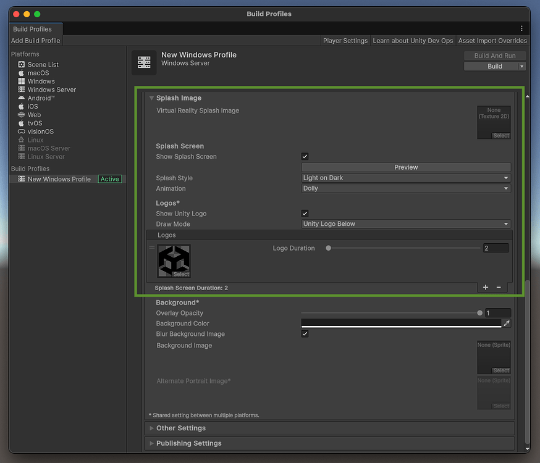
Task: Open the three-dot overflow menu
Action: (521, 28)
